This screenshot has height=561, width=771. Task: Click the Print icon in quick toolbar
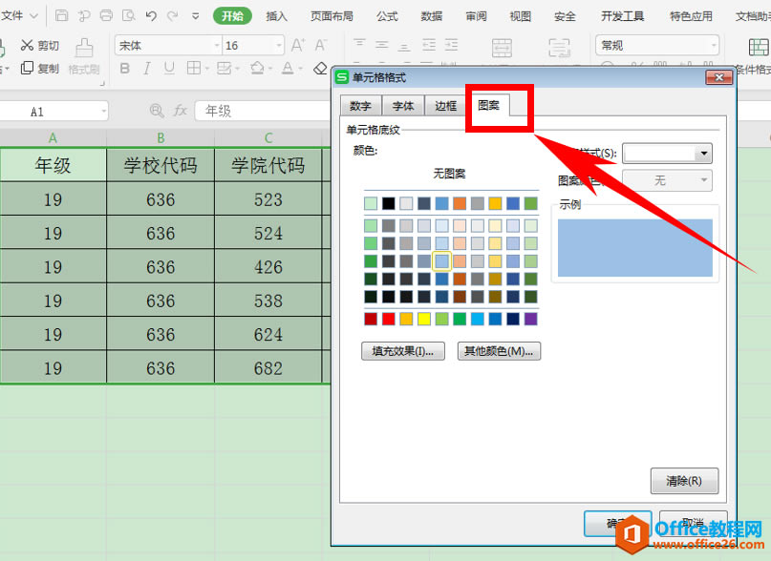[x=106, y=15]
